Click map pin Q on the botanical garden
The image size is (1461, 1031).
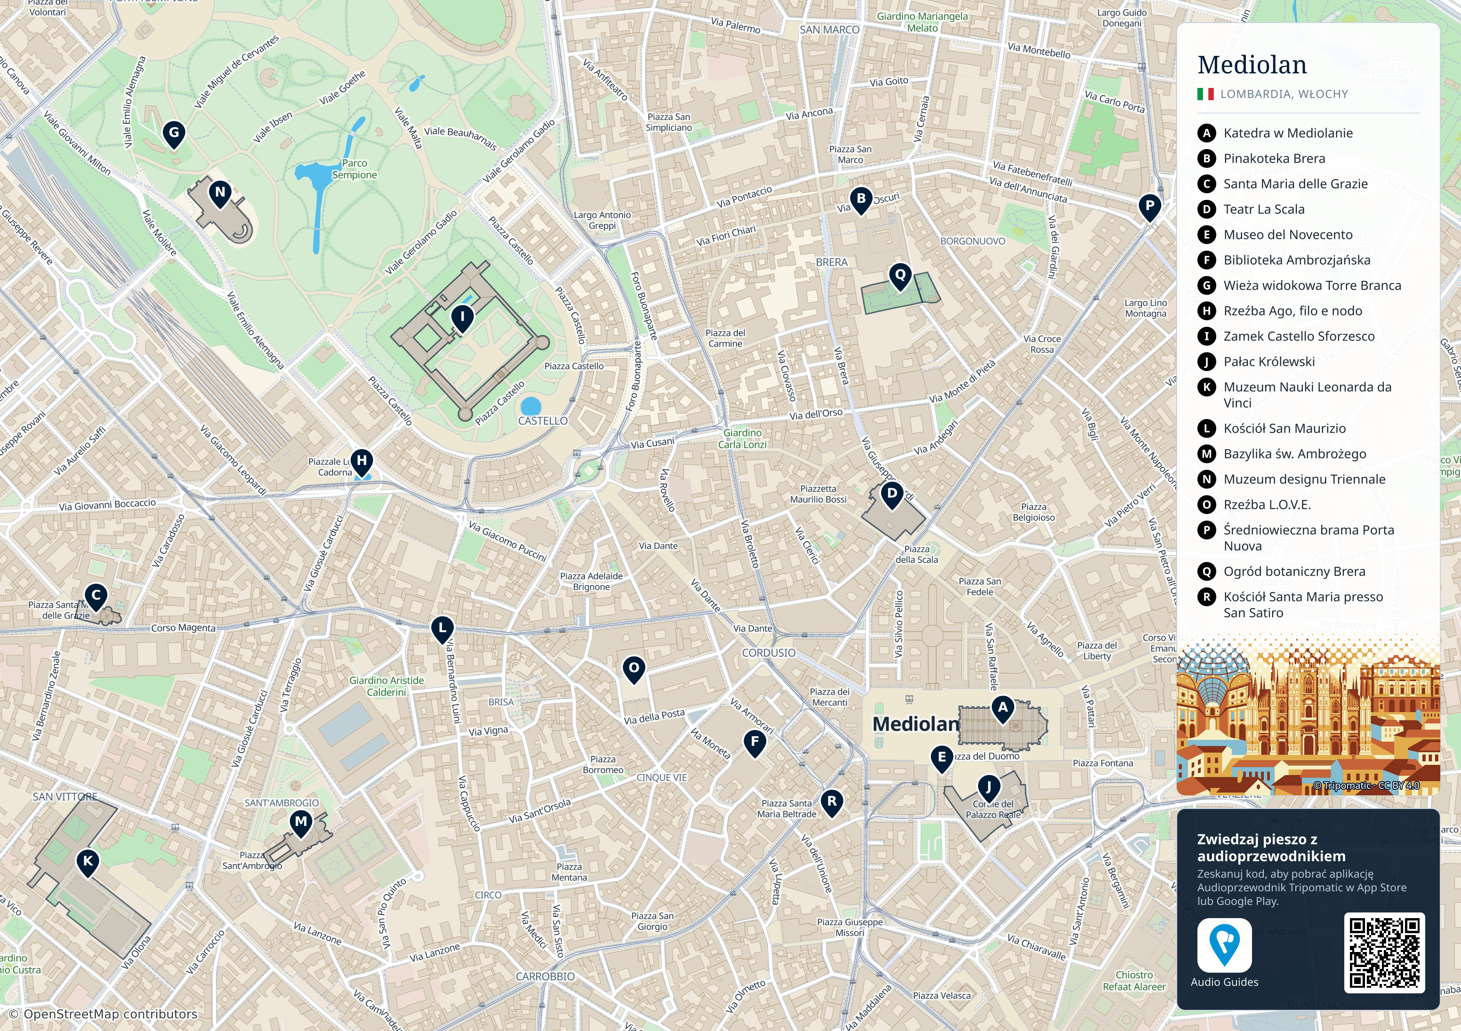900,278
